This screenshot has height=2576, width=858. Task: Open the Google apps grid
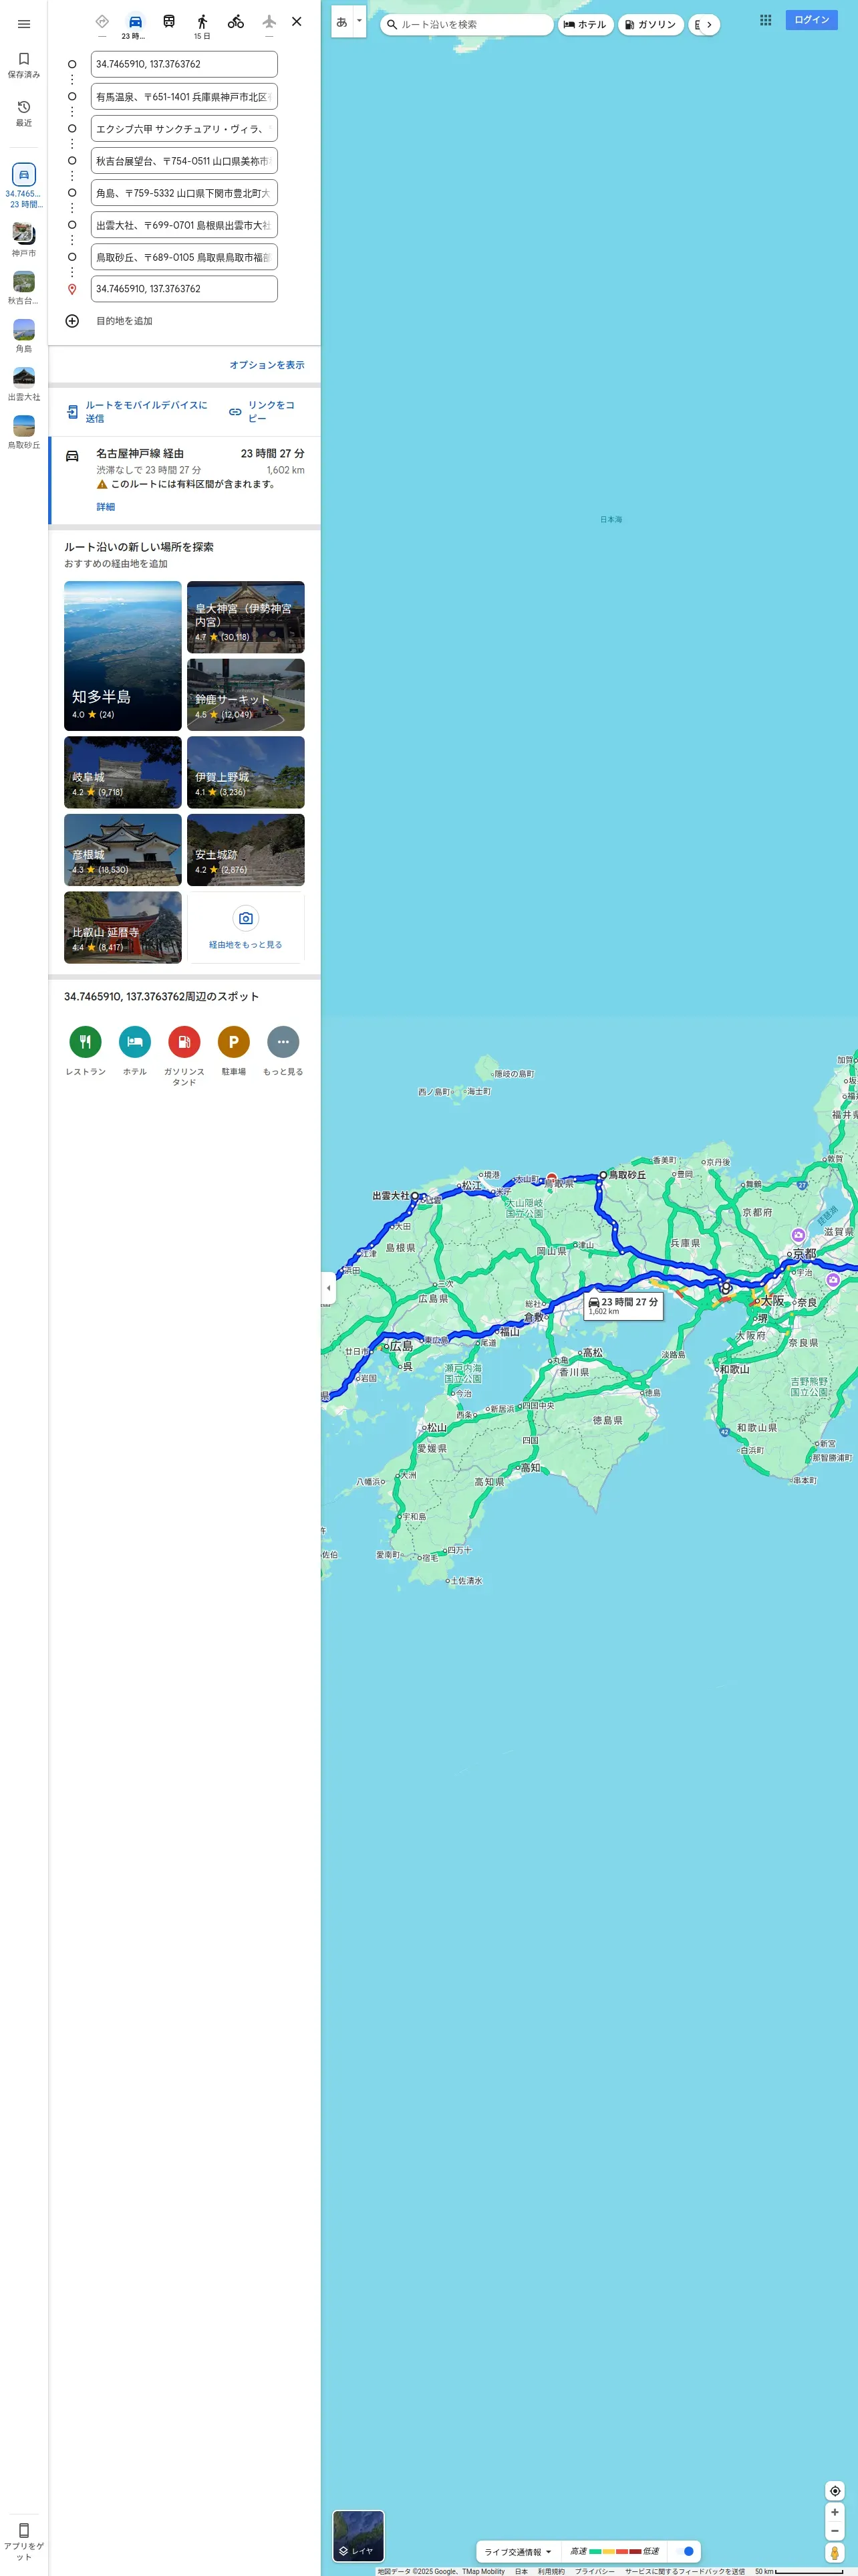point(765,20)
